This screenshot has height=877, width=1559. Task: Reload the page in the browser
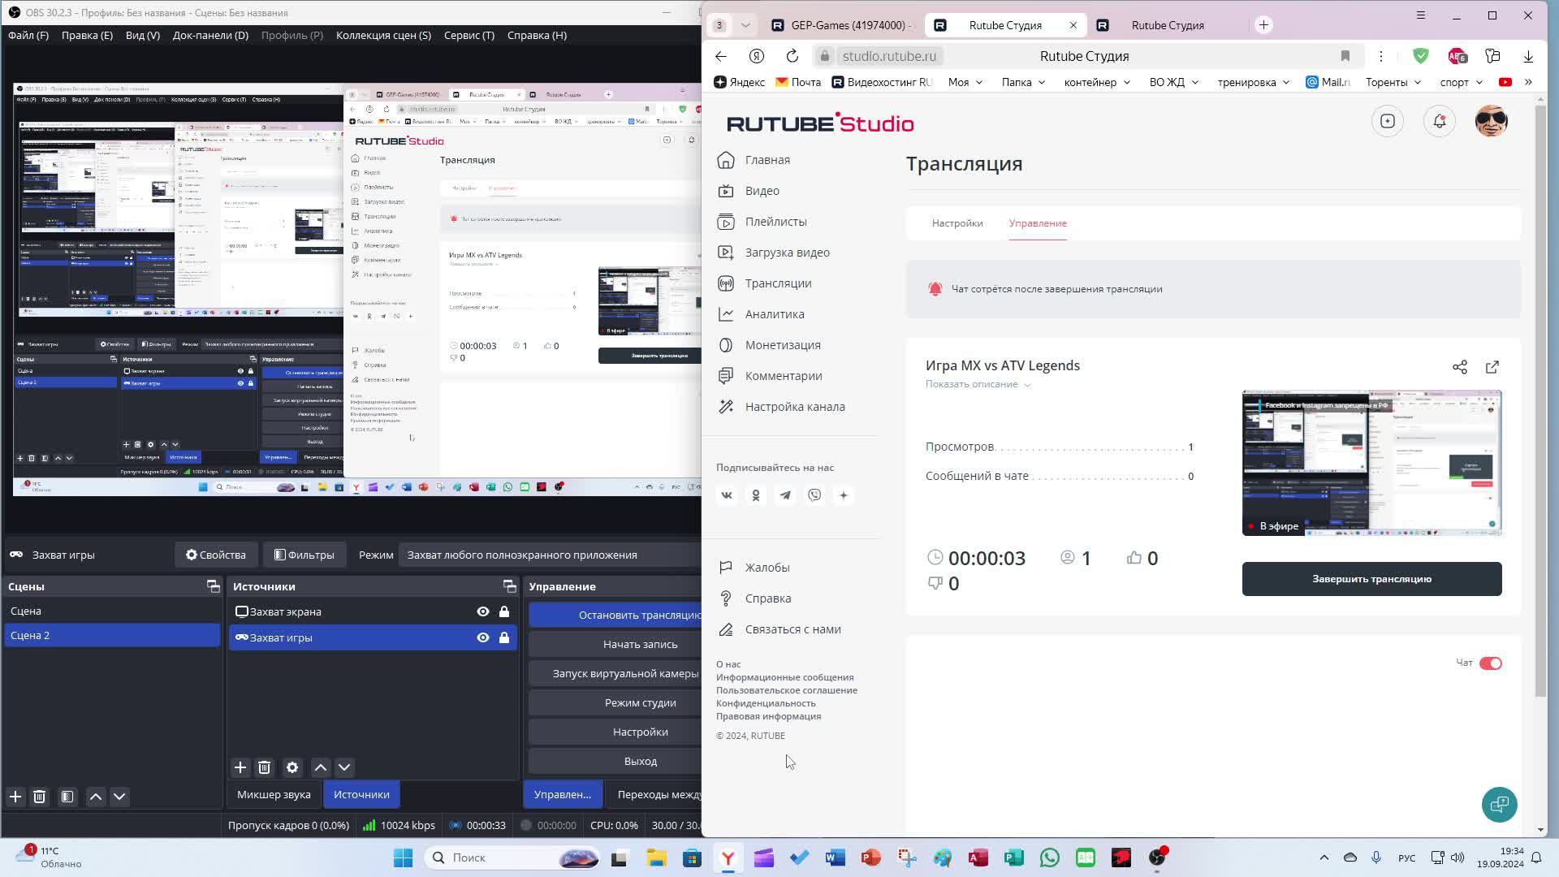tap(792, 56)
